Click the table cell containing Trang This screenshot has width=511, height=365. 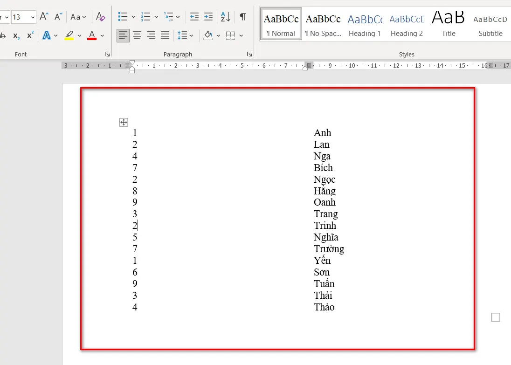tap(325, 214)
